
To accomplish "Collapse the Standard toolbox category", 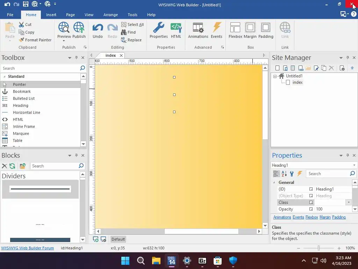I will [x=4, y=76].
